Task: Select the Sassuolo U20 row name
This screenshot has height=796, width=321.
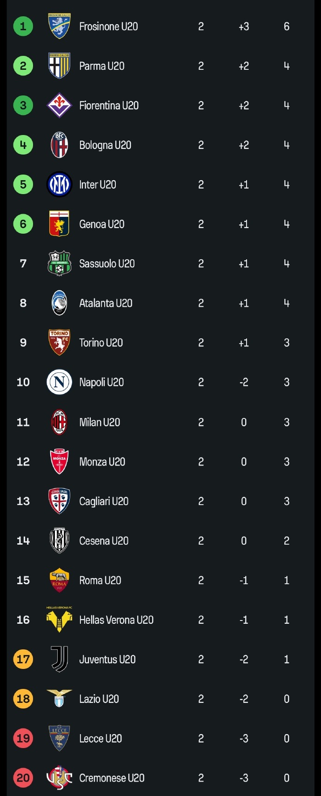Action: click(x=107, y=263)
